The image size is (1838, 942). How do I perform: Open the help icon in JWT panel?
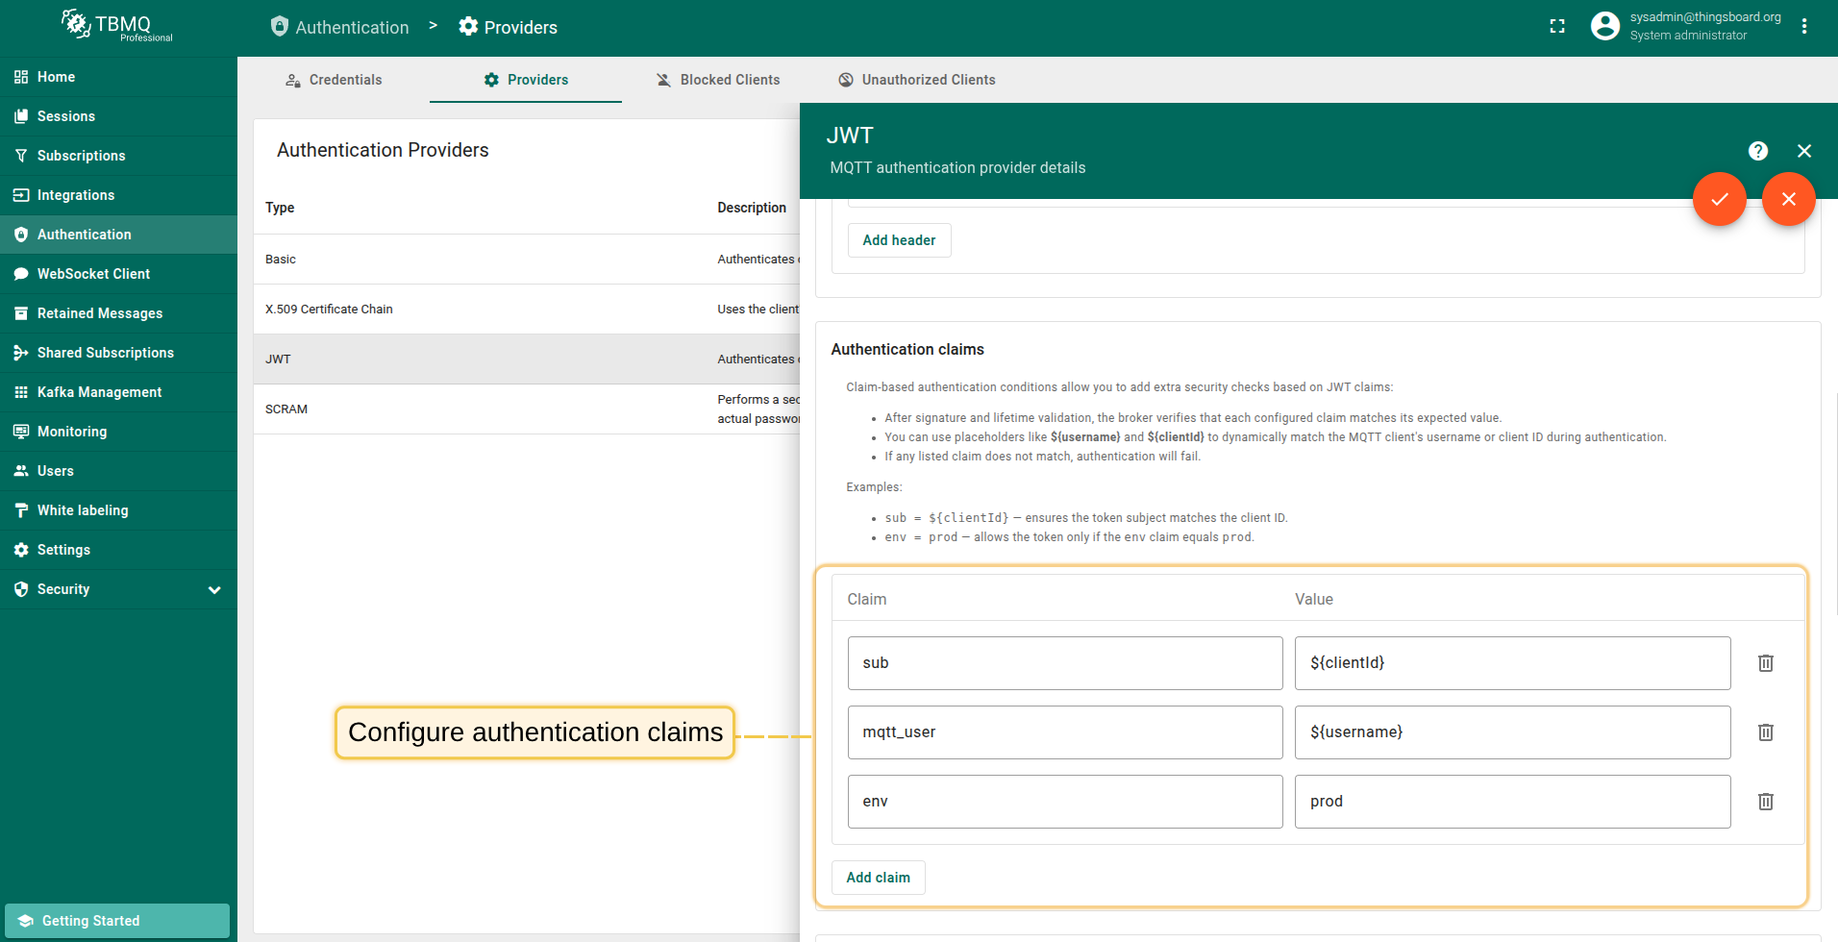(x=1757, y=151)
